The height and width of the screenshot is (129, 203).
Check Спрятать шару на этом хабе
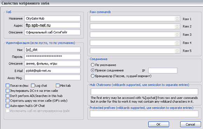[8, 100]
